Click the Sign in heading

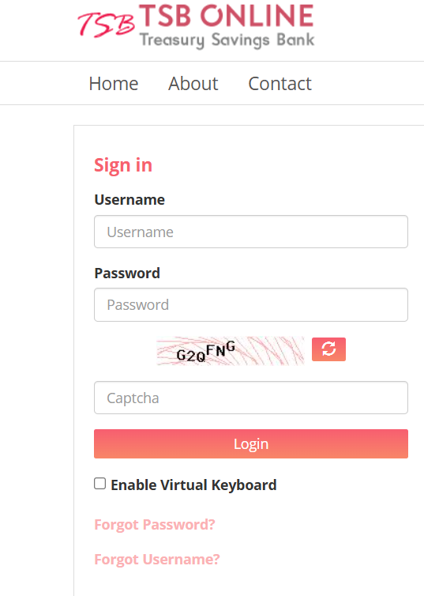123,165
